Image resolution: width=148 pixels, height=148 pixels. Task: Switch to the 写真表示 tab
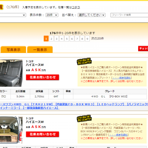(13, 50)
